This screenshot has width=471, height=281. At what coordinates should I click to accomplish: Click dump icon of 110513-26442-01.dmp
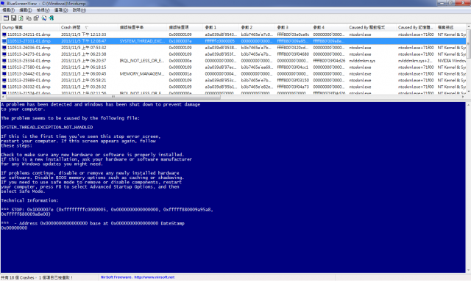[4, 73]
